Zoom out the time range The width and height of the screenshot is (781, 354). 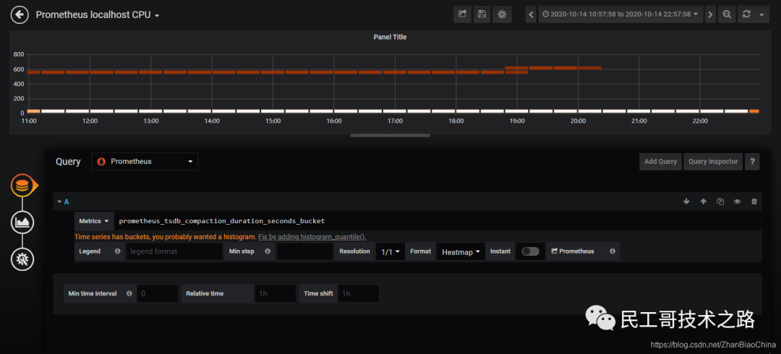click(727, 14)
